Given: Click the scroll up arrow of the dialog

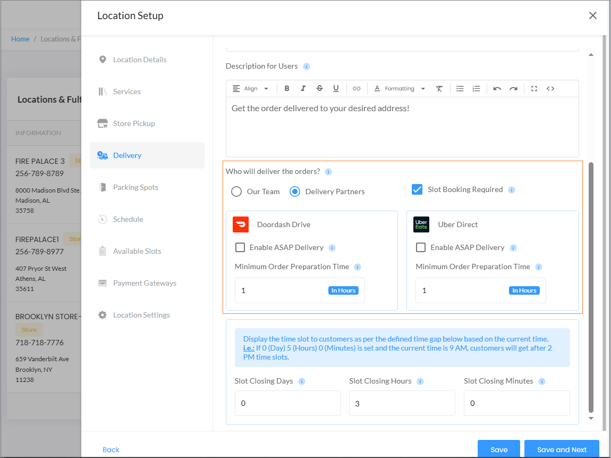Looking at the screenshot, I should tap(591, 55).
